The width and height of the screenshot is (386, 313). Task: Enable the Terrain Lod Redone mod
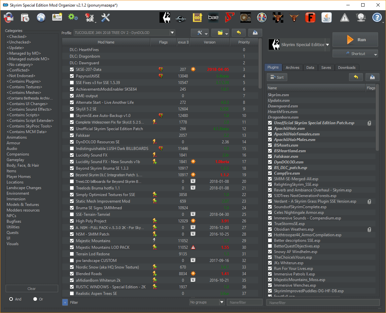pos(72,254)
